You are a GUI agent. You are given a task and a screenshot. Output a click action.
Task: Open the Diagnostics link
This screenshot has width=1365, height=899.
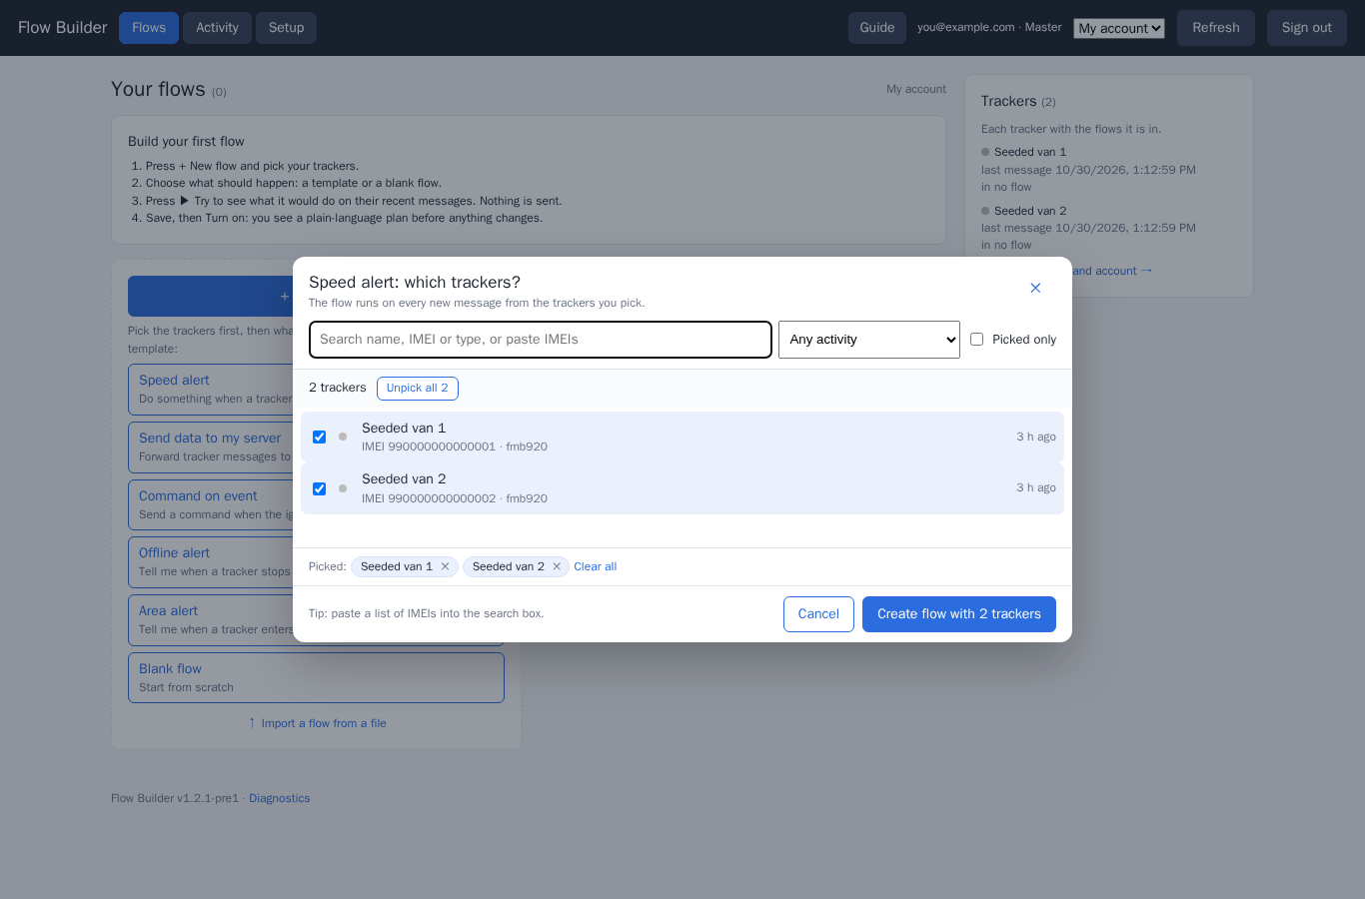click(280, 798)
